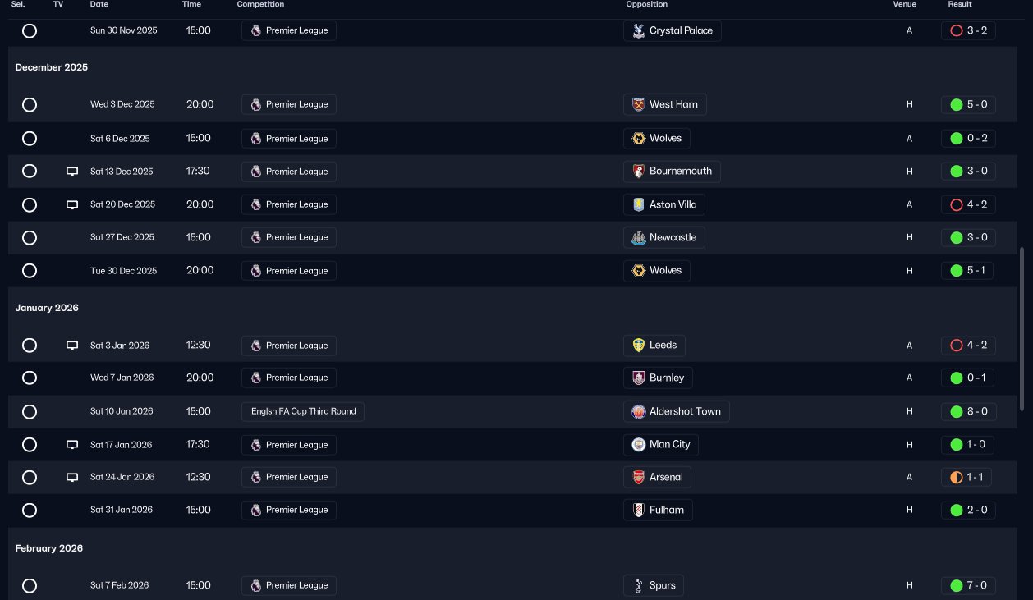Sort fixtures by the Date column header

click(99, 4)
